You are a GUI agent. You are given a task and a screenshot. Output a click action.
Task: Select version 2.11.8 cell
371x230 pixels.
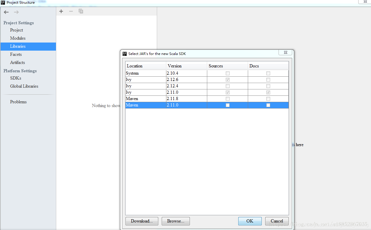click(187, 99)
